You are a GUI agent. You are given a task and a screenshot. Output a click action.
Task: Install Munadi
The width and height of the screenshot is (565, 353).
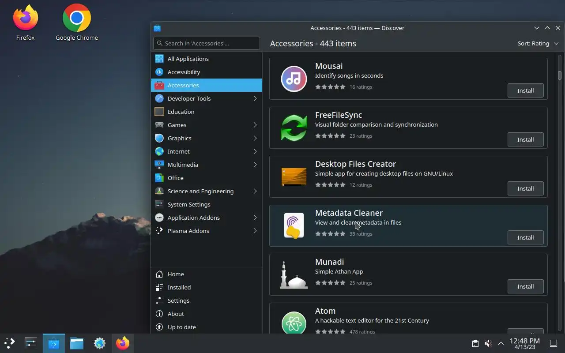[525, 286]
